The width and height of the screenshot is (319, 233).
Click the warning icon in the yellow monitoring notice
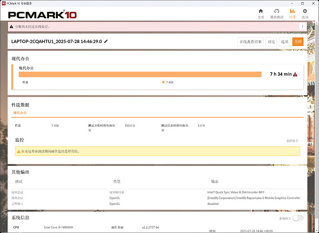19,151
